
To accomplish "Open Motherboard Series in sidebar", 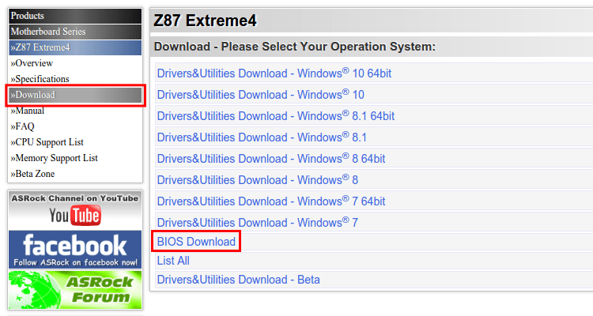I will [75, 32].
